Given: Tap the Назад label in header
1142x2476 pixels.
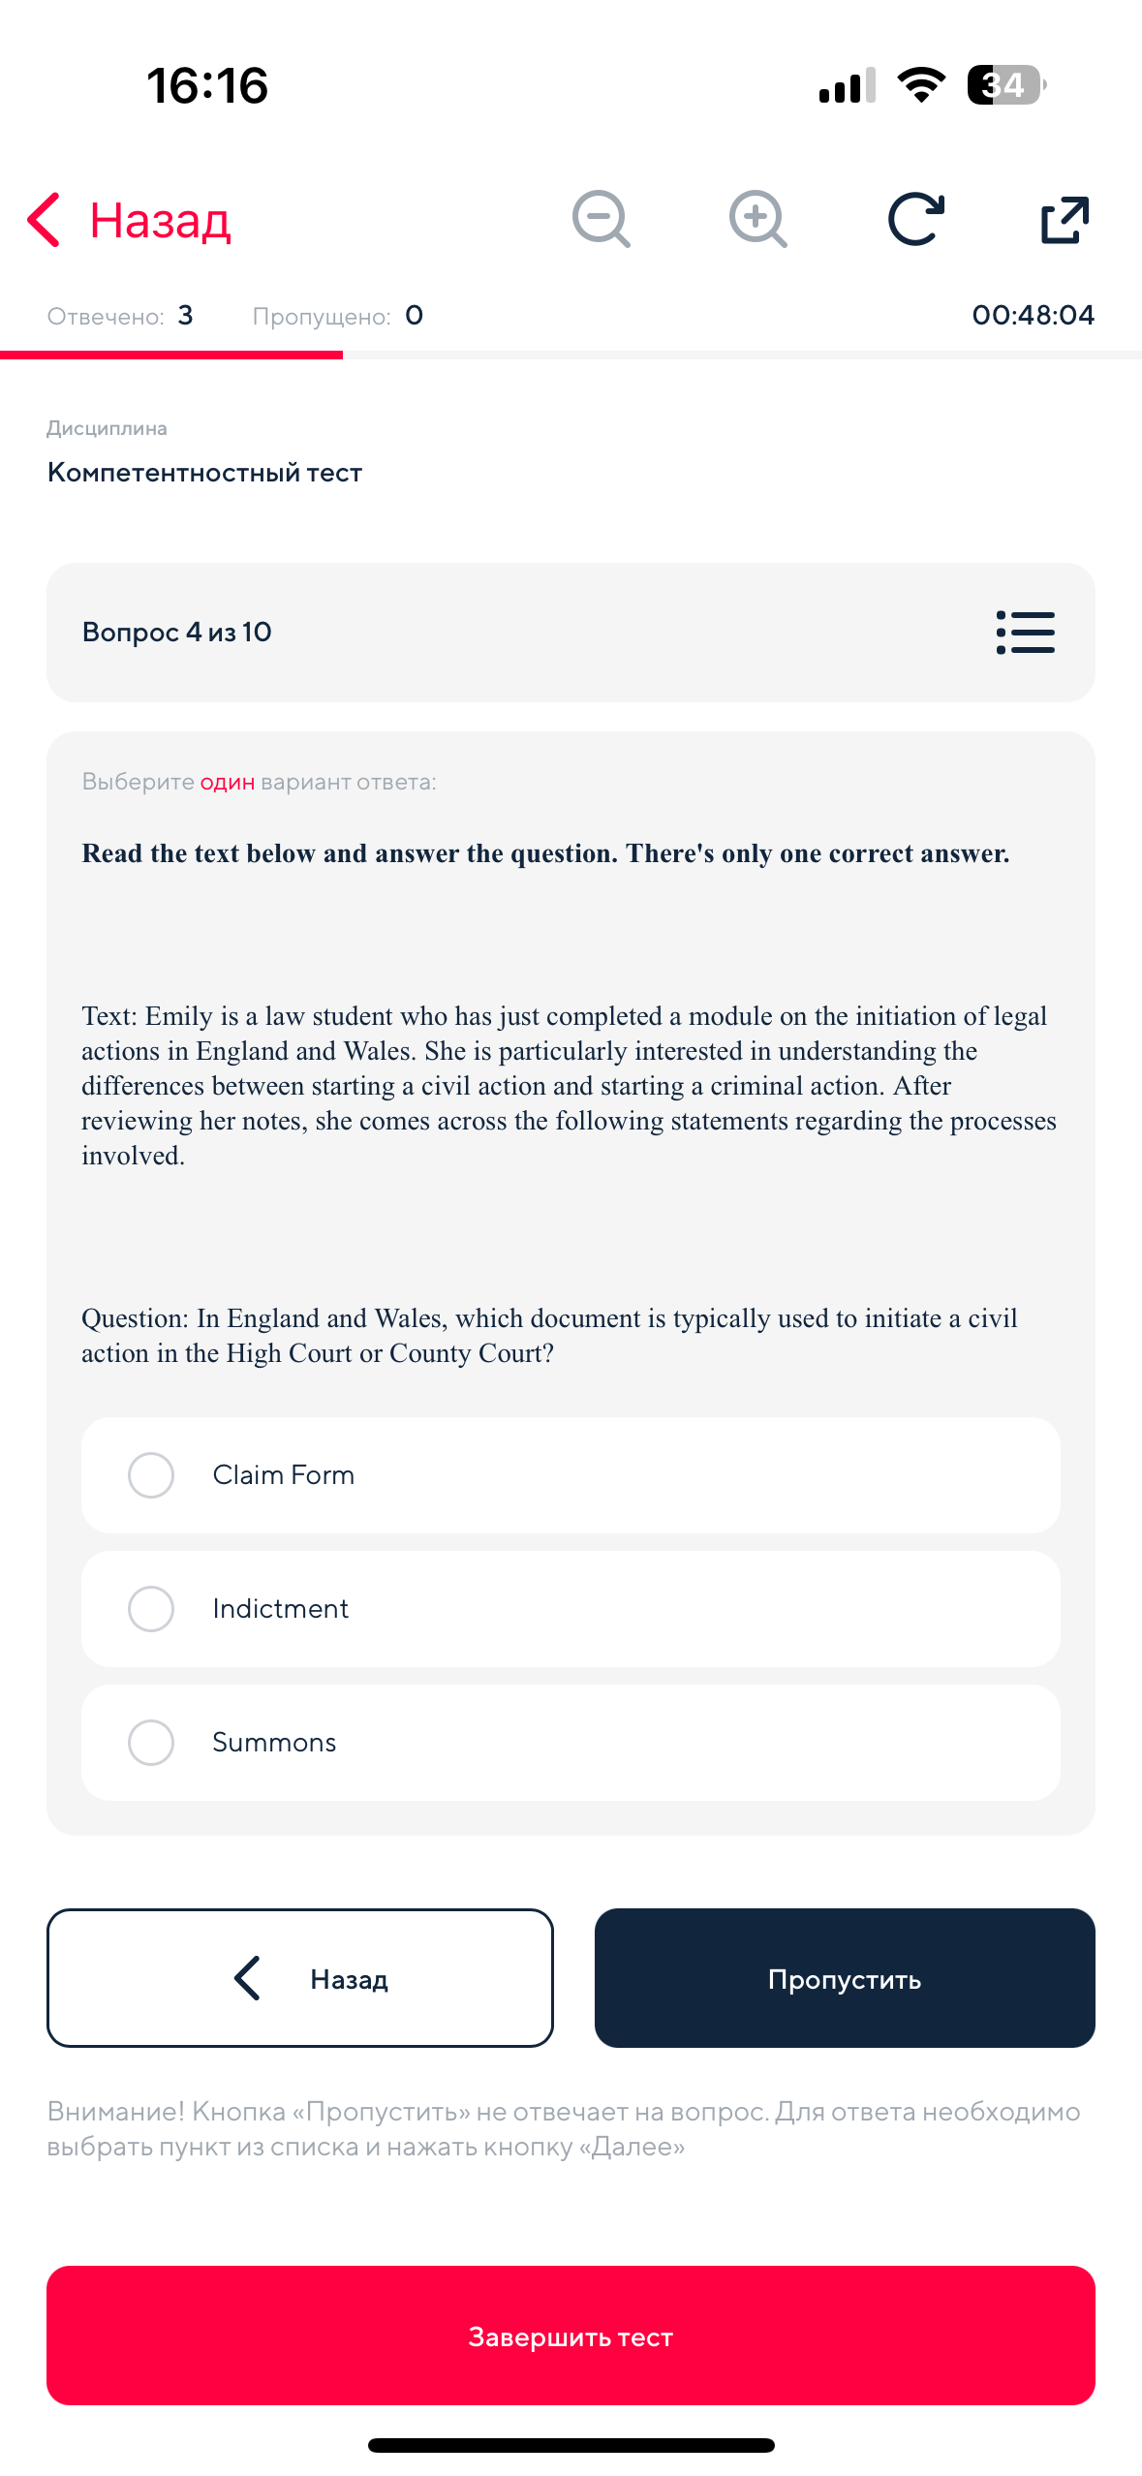Looking at the screenshot, I should click(160, 221).
